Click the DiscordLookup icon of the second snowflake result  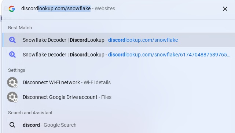[x=12, y=55]
